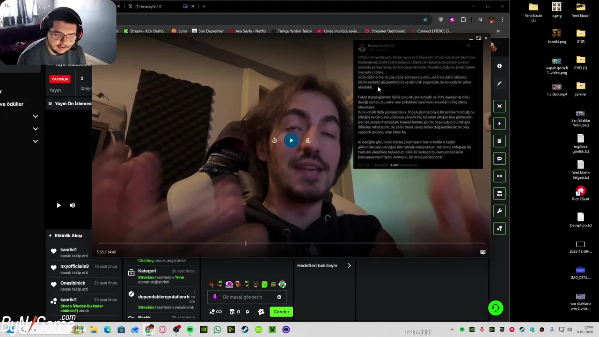The height and width of the screenshot is (337, 599).
Task: Click the channel points infinity icon
Action: (216, 312)
